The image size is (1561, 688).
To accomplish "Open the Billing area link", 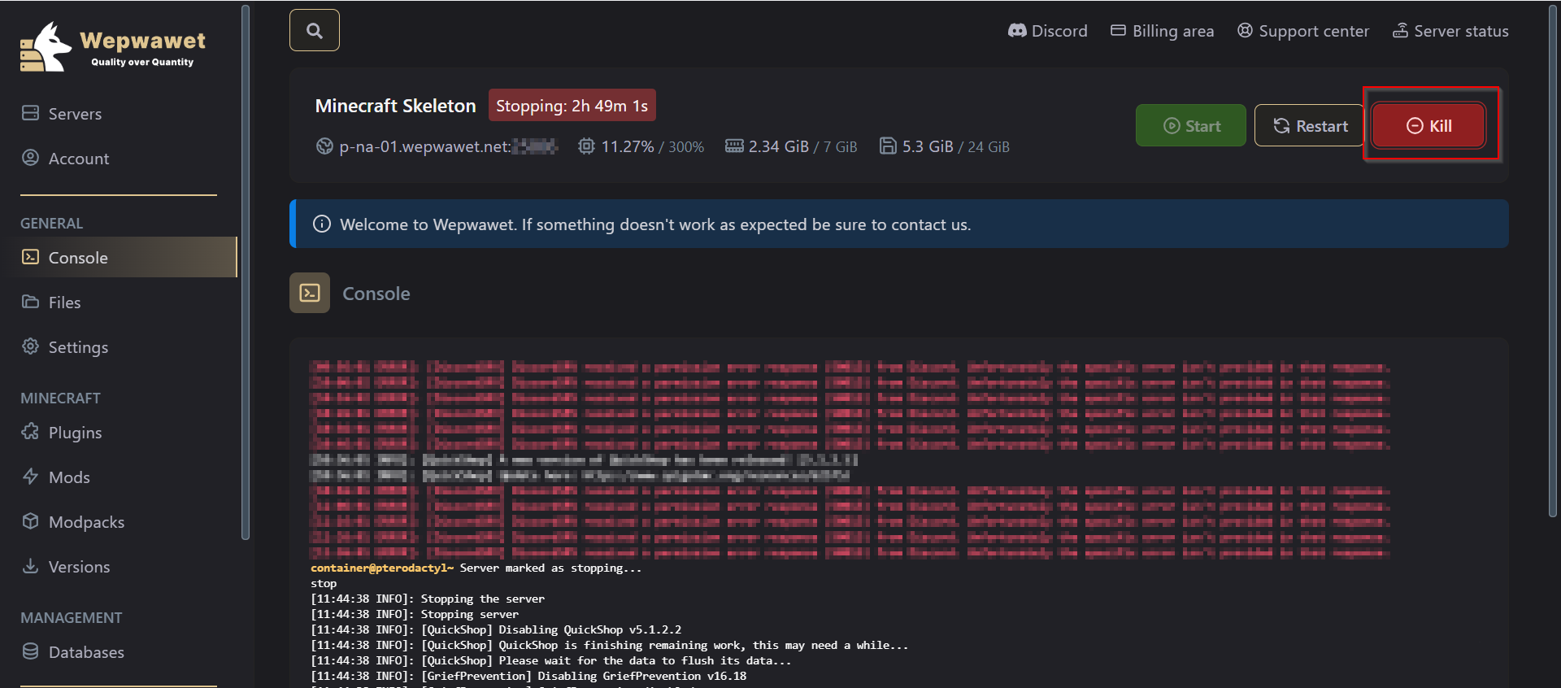I will (x=1162, y=31).
